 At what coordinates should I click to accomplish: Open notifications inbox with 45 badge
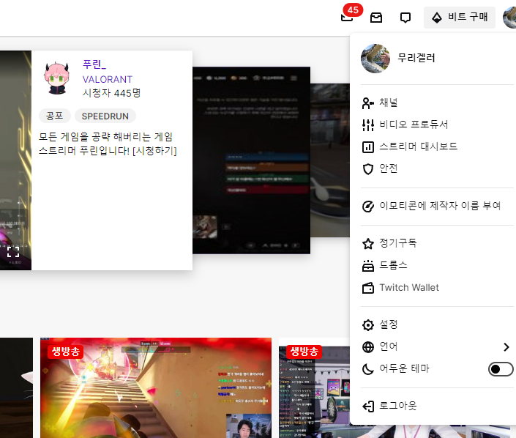(347, 17)
